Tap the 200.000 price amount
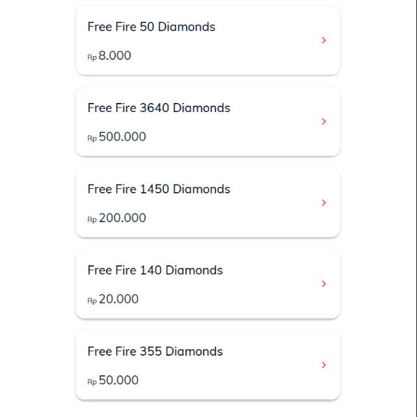417x417 pixels. (122, 218)
